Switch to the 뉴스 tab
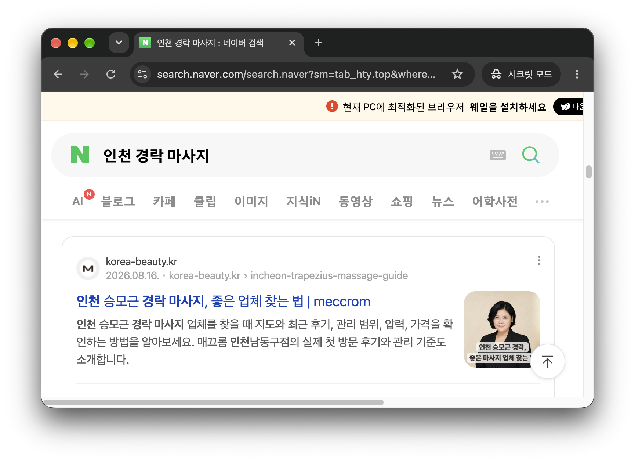The image size is (635, 462). [x=443, y=201]
